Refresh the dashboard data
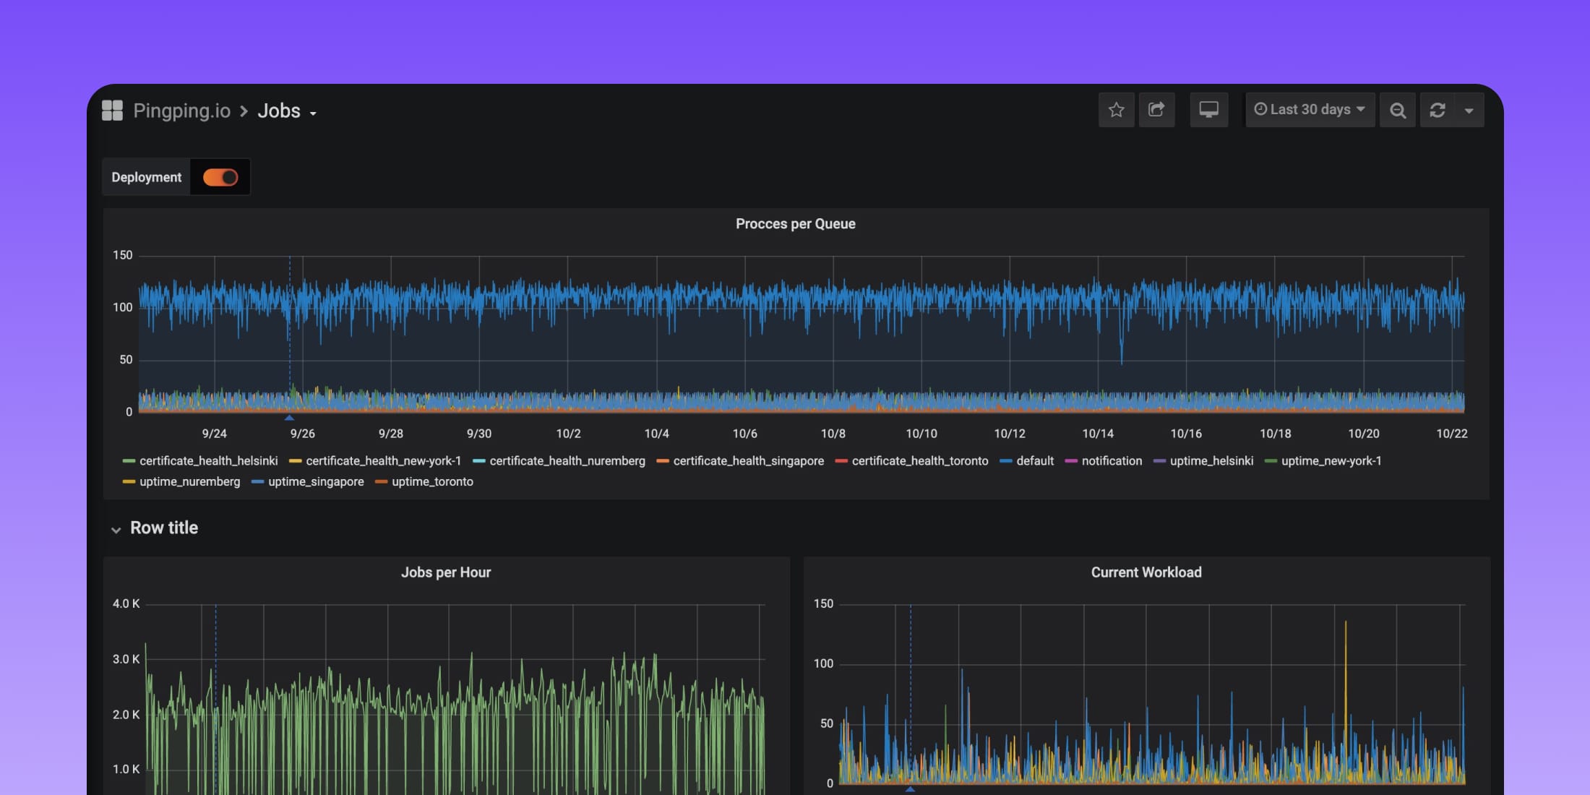 1438,110
